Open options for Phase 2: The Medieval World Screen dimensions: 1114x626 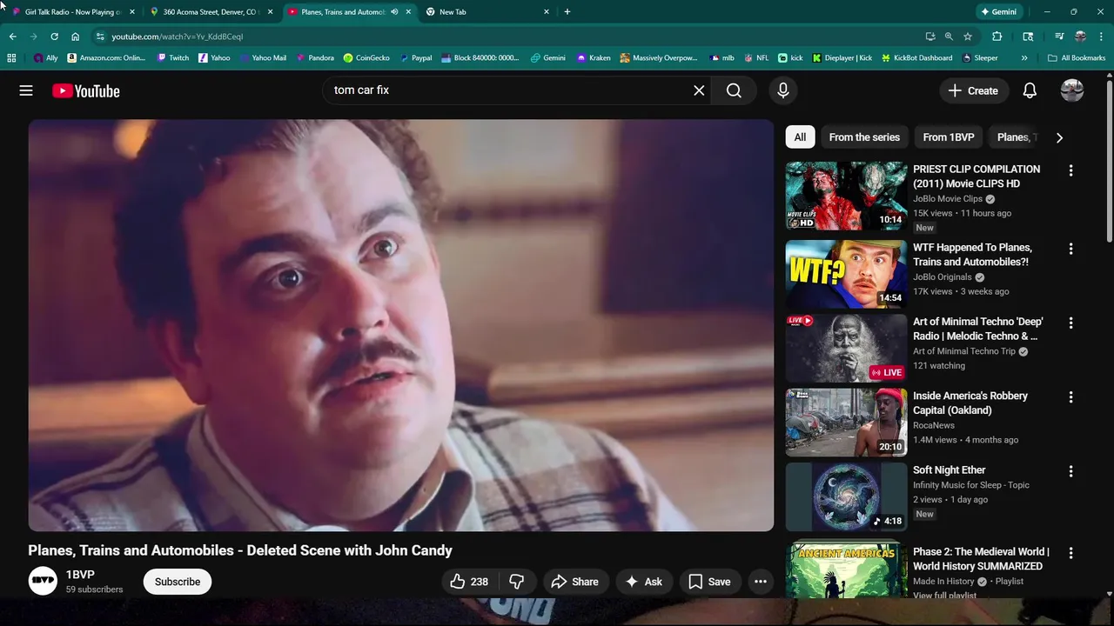[x=1070, y=553]
